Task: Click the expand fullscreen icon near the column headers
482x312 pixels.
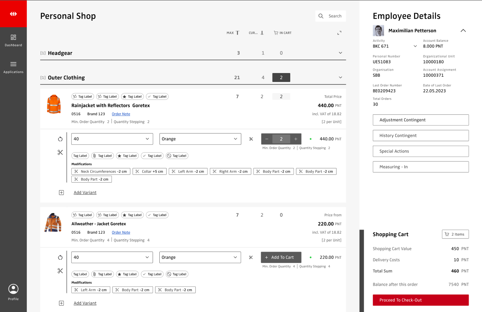Action: click(x=340, y=33)
